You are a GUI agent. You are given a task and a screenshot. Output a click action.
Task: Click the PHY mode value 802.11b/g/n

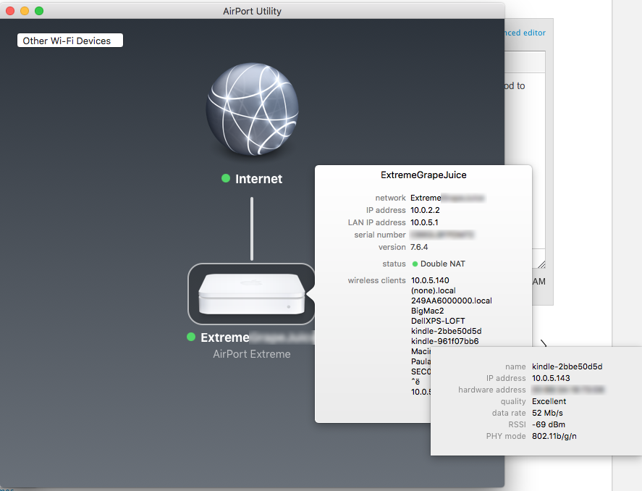(554, 436)
